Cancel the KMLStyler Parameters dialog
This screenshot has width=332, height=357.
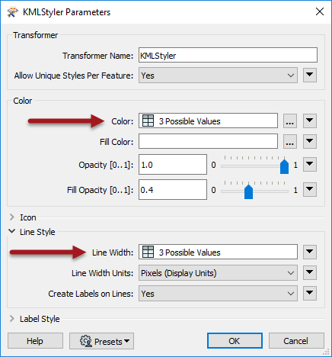tap(296, 341)
